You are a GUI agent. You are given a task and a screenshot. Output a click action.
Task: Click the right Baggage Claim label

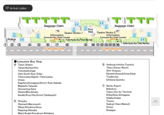(124, 26)
